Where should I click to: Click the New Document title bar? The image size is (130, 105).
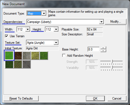click(65, 4)
